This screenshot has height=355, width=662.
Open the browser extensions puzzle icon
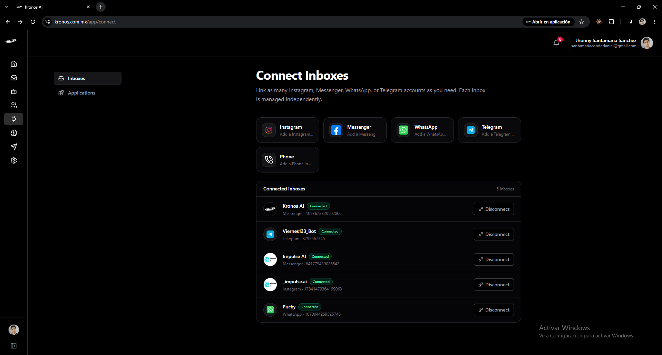click(611, 22)
